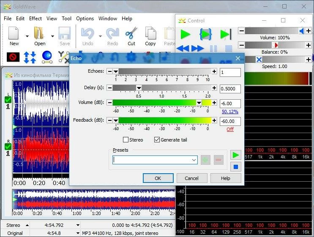The width and height of the screenshot is (314, 237).
Task: Click the 50.12% volume link
Action: (230, 112)
